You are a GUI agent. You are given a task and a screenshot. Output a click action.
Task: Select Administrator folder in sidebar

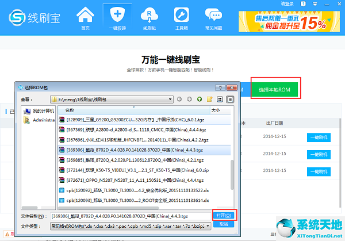(39, 120)
